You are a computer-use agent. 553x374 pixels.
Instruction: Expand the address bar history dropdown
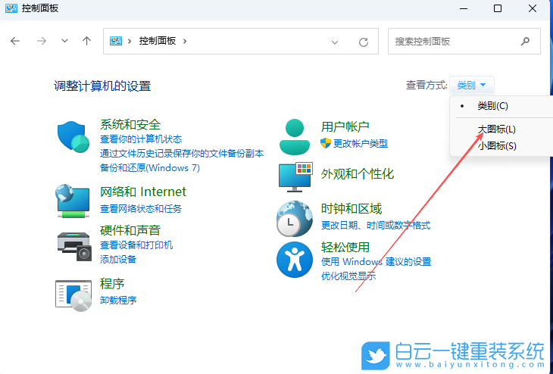point(335,42)
